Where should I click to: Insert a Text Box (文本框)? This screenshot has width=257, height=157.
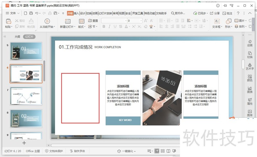coord(217,23)
